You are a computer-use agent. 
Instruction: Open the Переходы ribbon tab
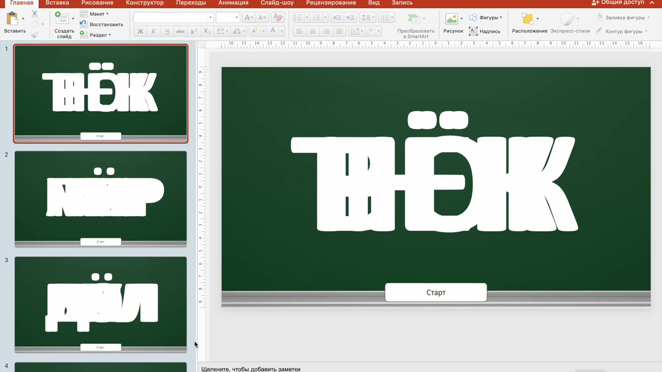click(x=191, y=3)
